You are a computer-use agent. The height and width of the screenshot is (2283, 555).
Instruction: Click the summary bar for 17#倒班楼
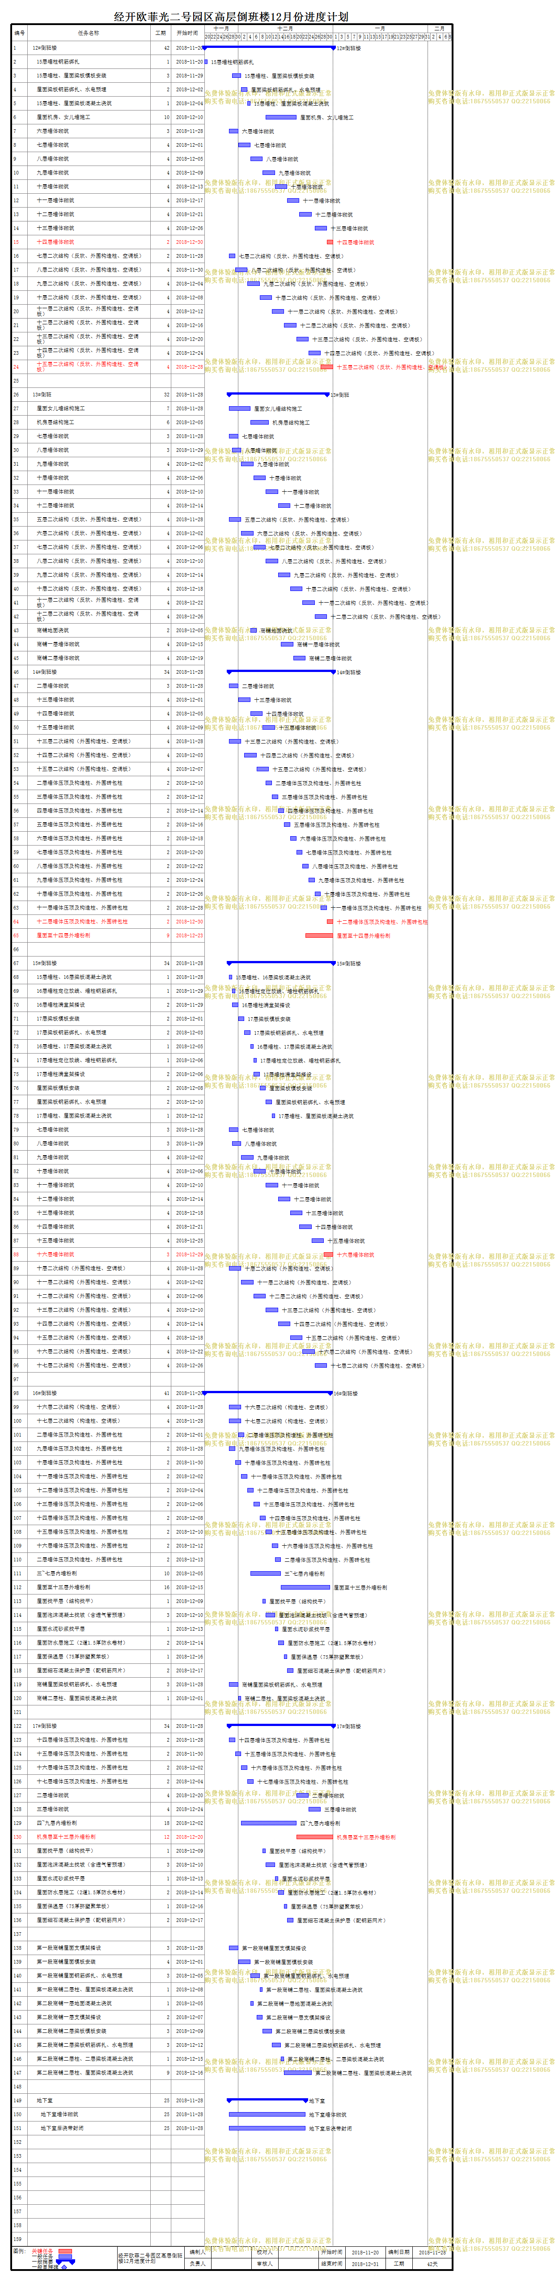coord(281,1725)
